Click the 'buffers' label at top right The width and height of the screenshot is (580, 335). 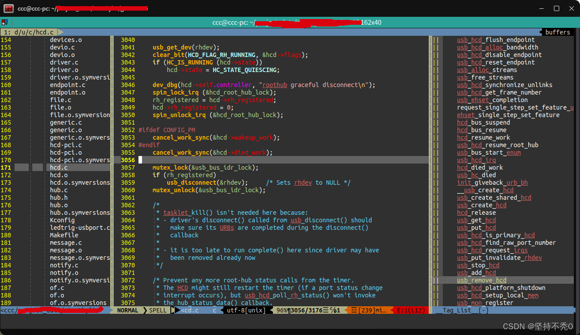click(x=557, y=32)
